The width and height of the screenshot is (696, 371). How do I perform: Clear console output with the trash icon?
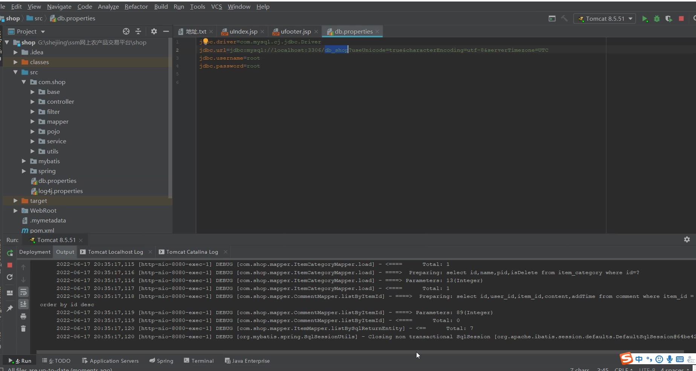pos(23,329)
